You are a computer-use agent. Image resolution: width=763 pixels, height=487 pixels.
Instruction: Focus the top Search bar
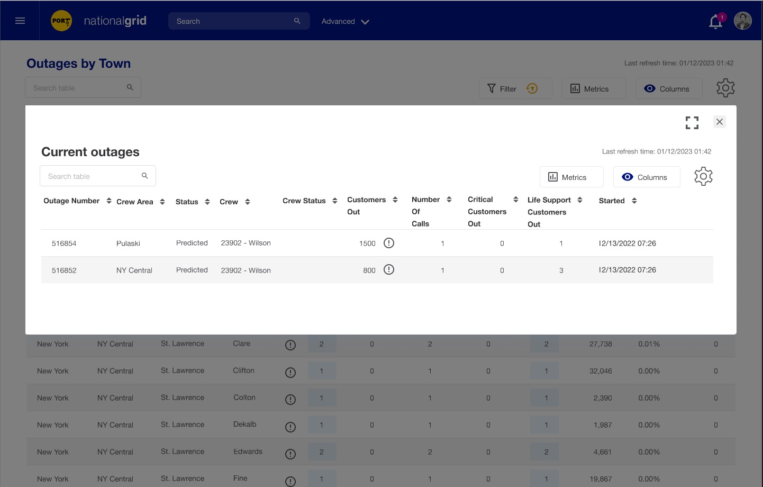click(233, 21)
